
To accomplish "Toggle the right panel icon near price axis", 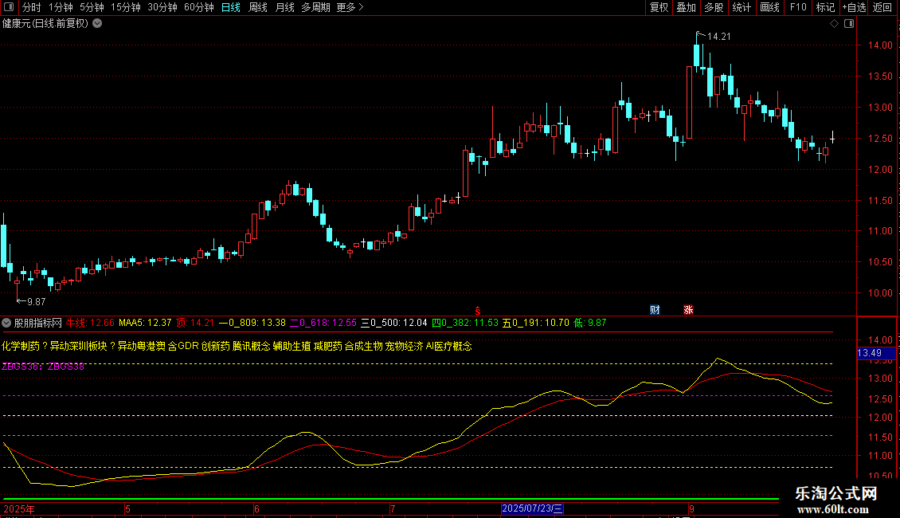I will [850, 24].
